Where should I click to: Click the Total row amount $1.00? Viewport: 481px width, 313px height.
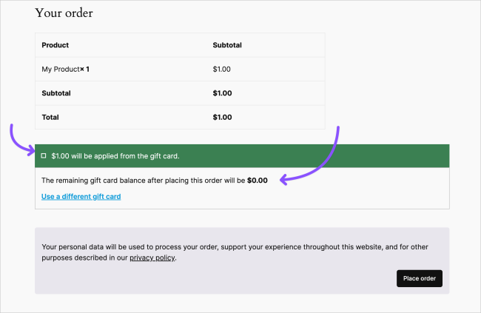point(222,117)
